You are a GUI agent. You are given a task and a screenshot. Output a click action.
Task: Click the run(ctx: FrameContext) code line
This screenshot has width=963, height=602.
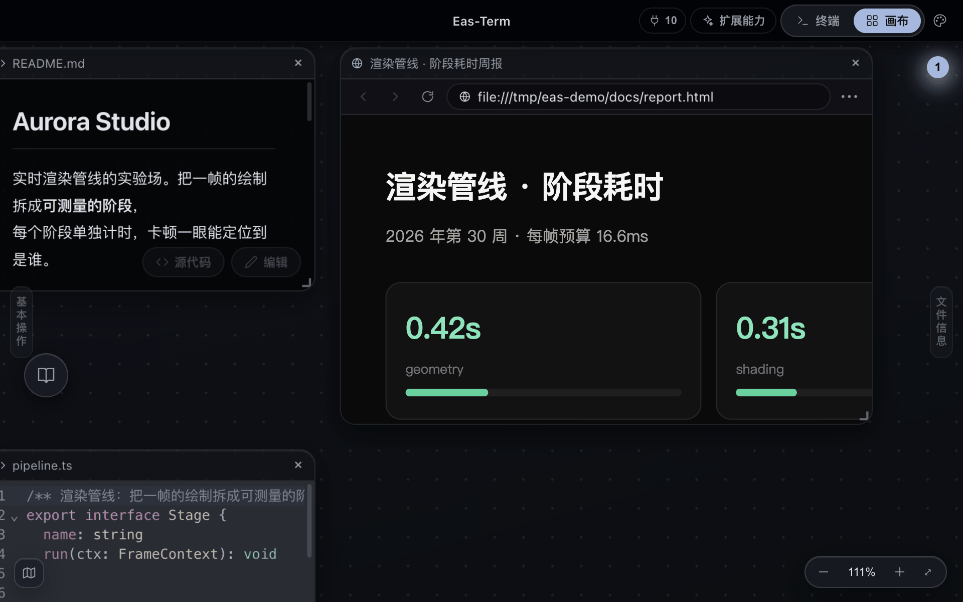coord(160,554)
